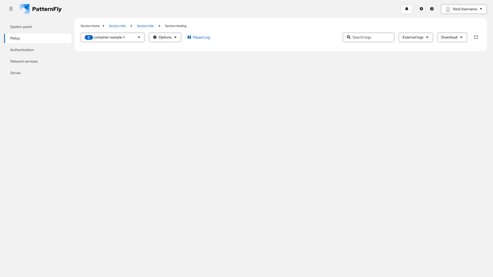Image resolution: width=493 pixels, height=277 pixels.
Task: Open Authentication in the sidebar
Action: coord(38,50)
